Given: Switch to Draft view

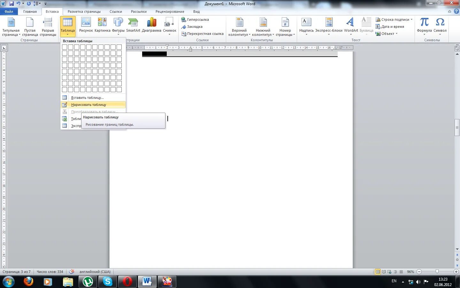Looking at the screenshot, I should 401,272.
